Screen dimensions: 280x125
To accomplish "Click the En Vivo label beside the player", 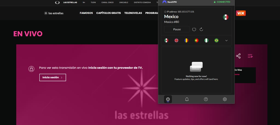I will pos(238,70).
